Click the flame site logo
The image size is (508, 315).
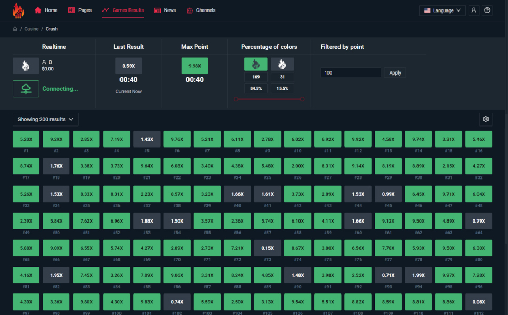pyautogui.click(x=18, y=10)
